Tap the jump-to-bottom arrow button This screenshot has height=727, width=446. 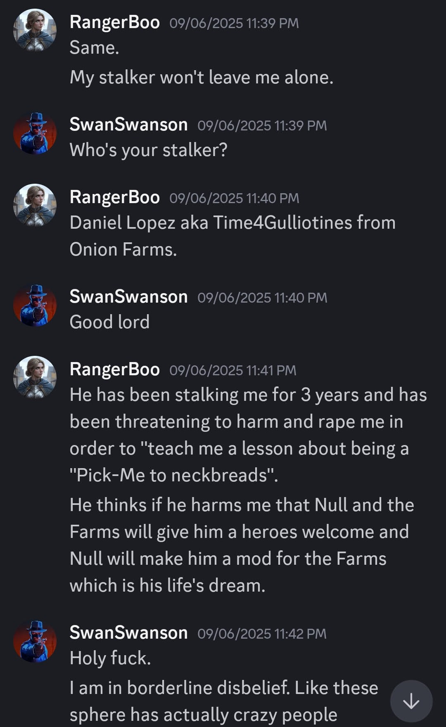(411, 701)
